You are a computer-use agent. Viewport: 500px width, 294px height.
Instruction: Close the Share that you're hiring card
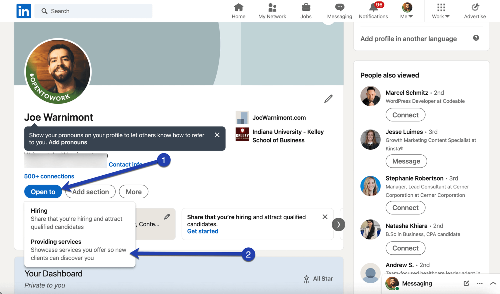[325, 217]
